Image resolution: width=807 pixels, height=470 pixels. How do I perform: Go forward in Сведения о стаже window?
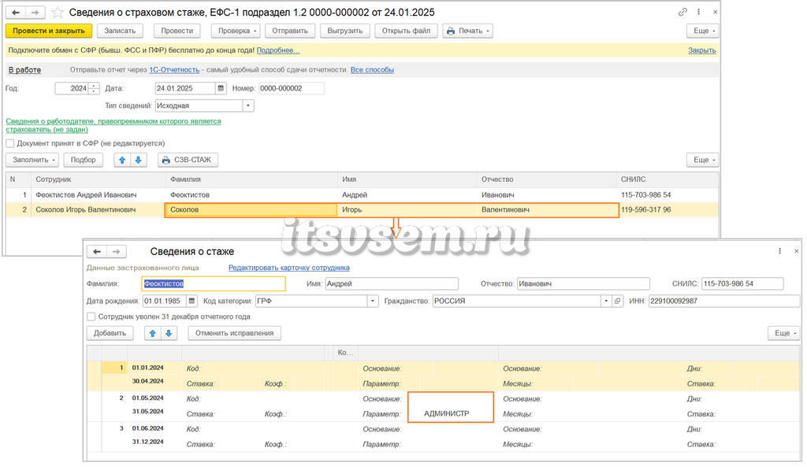coord(117,251)
